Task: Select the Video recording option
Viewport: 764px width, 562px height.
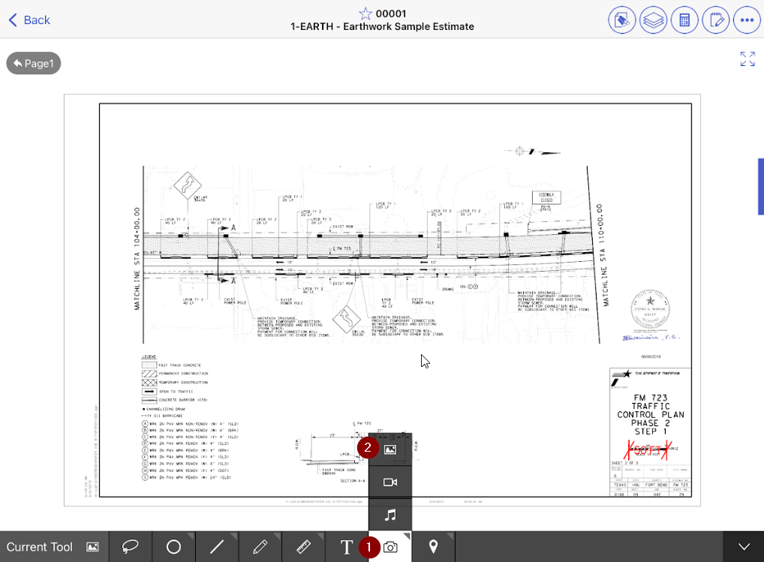Action: coord(391,481)
